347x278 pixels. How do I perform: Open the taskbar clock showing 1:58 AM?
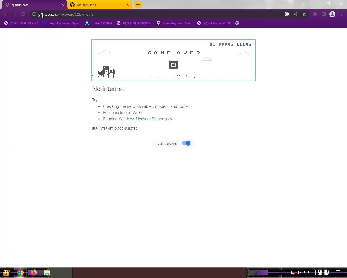(x=322, y=273)
